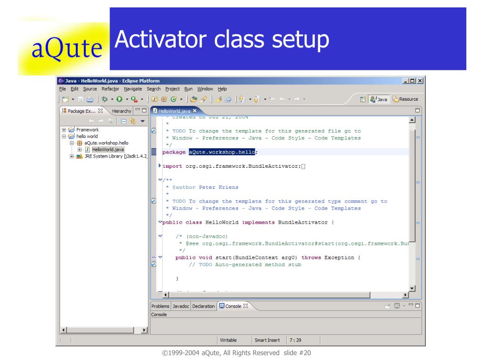Close the Package Explorer view
This screenshot has width=477, height=358.
click(101, 111)
